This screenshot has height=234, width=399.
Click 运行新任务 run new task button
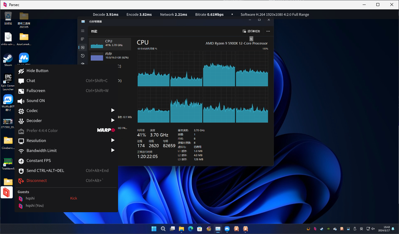251,31
